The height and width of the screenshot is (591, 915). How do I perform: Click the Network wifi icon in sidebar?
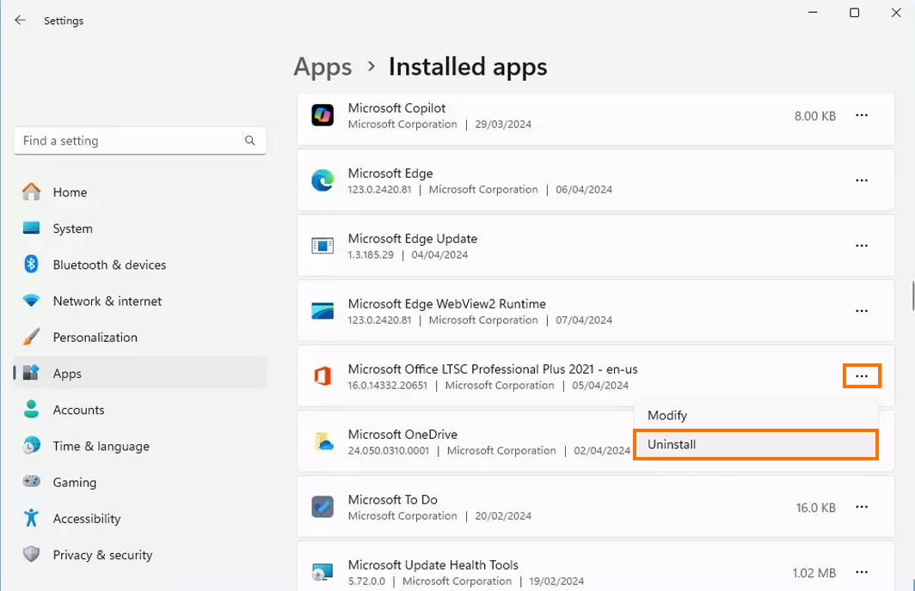pyautogui.click(x=31, y=301)
